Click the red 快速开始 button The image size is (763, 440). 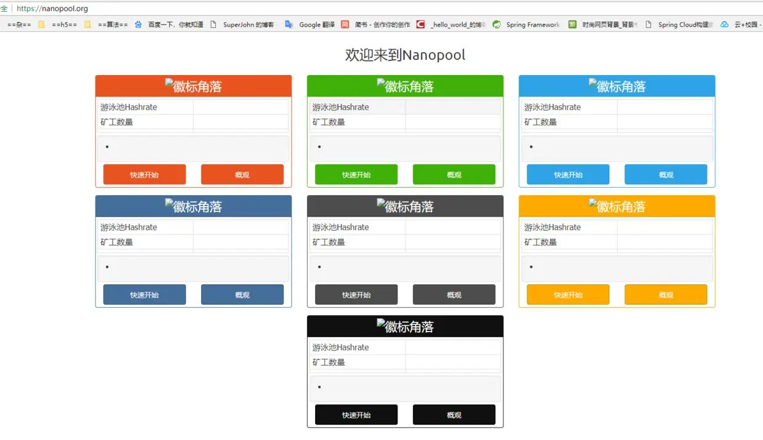tap(145, 175)
